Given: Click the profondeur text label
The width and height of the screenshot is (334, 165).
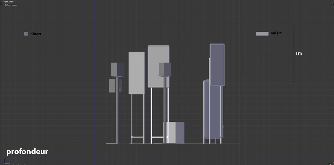Looking at the screenshot, I should pos(27,152).
